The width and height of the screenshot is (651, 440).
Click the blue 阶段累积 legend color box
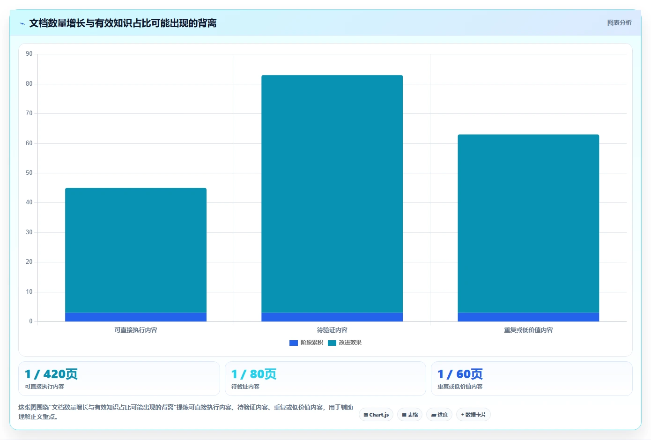tap(294, 343)
